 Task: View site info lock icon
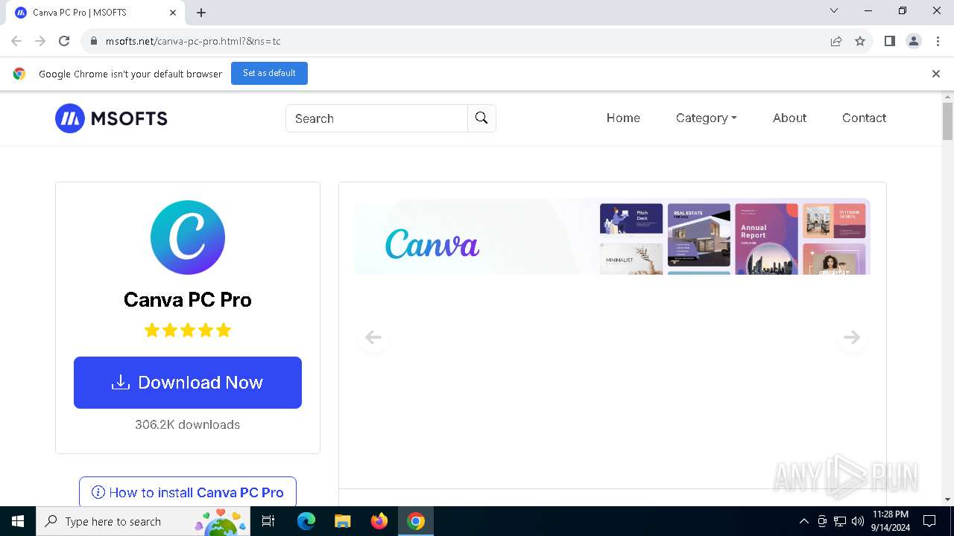[x=94, y=41]
